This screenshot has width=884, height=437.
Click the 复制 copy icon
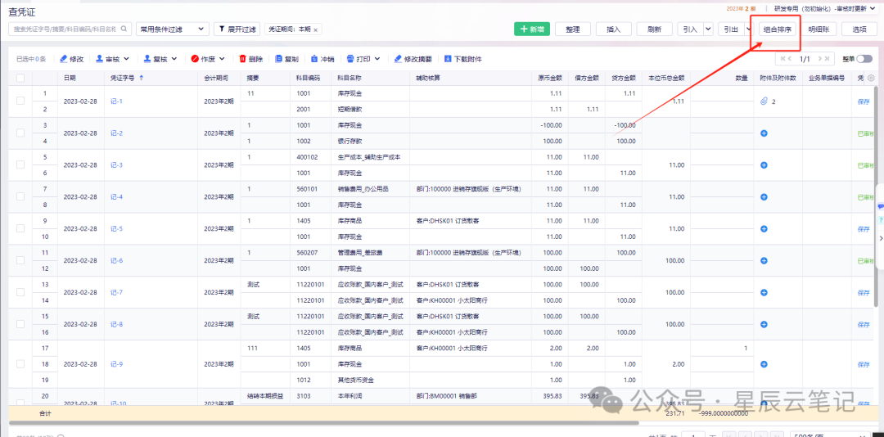click(x=278, y=59)
